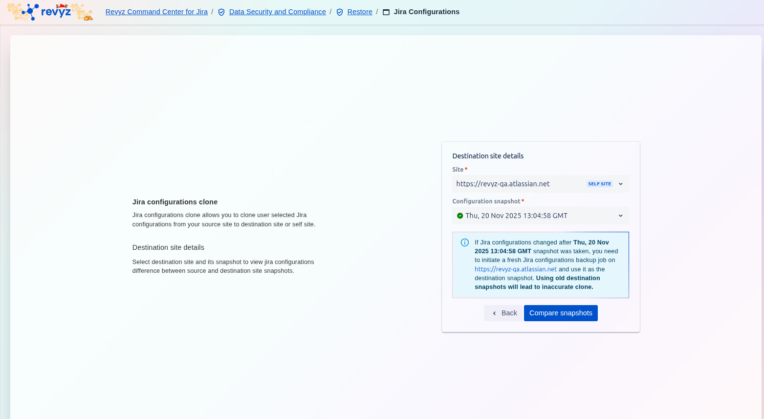Image resolution: width=764 pixels, height=419 pixels.
Task: Click the shield icon beside Restore
Action: (x=340, y=12)
